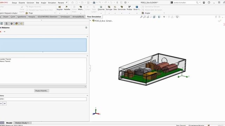Click the name text field at bottom
Viewport: 225px width, 126px height.
point(43,99)
